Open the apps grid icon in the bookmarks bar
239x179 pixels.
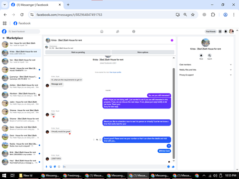click(5, 23)
